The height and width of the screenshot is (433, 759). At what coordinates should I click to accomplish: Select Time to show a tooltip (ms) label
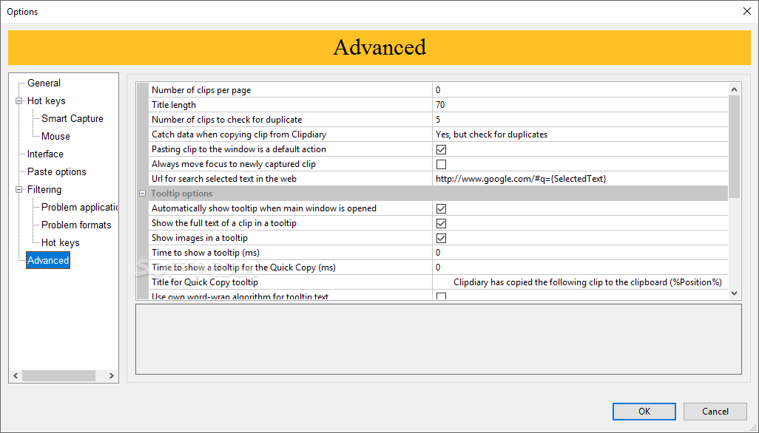tap(206, 253)
